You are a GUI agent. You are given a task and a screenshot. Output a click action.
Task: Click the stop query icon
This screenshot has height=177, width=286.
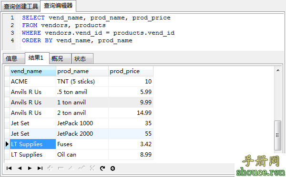(x=112, y=168)
